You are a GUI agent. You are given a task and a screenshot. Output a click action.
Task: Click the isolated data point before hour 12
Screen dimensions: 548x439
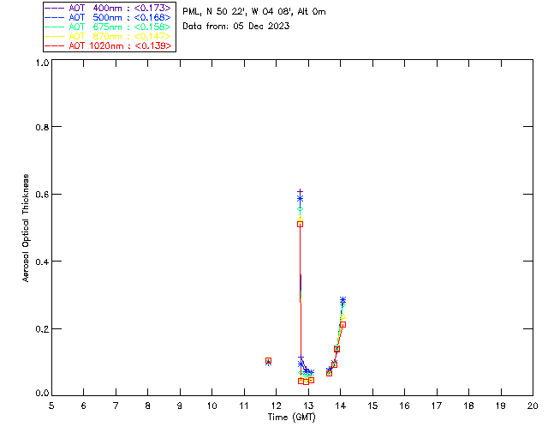tap(268, 361)
